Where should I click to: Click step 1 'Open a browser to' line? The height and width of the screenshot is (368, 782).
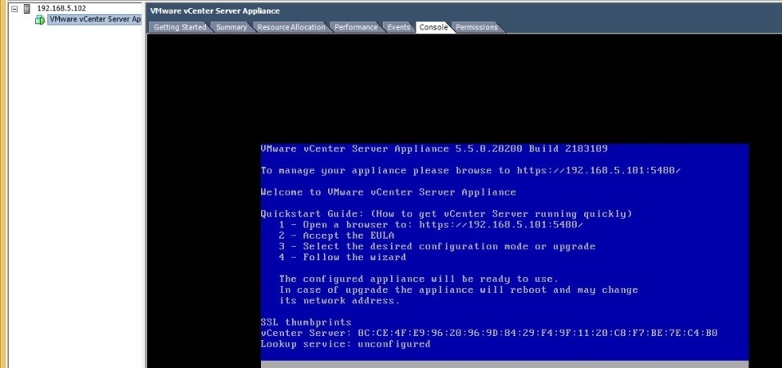430,225
